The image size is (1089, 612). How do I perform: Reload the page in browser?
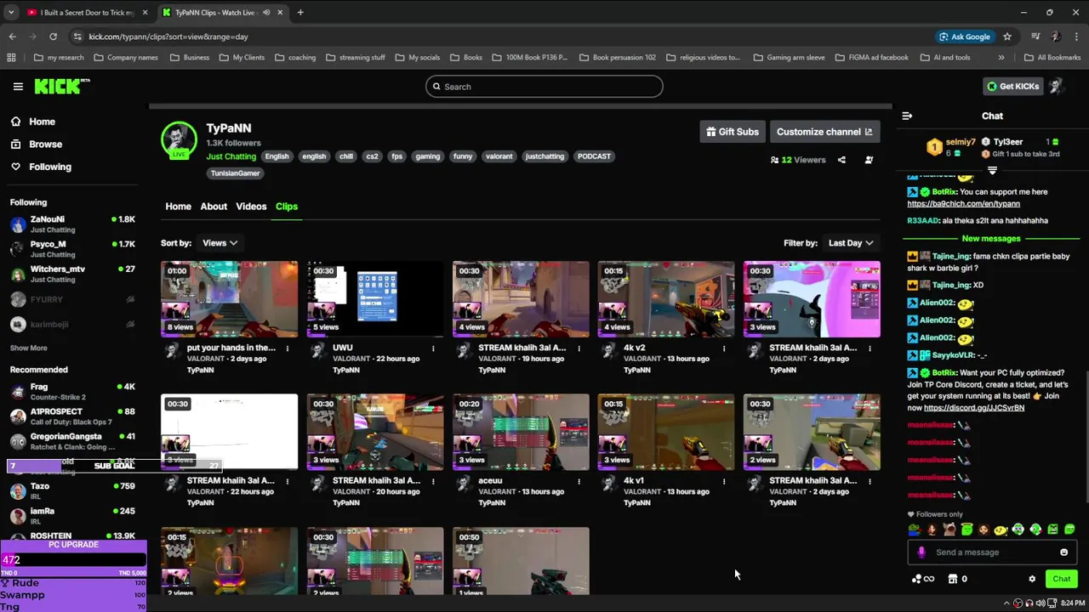click(53, 37)
